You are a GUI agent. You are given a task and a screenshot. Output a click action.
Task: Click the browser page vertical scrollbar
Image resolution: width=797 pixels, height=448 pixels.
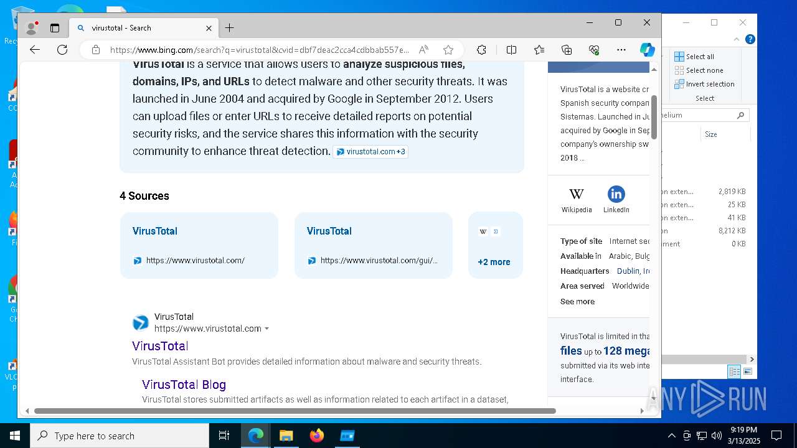[654, 117]
